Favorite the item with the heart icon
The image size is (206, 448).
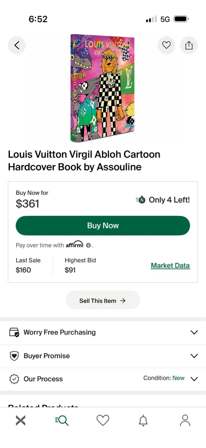pyautogui.click(x=167, y=45)
